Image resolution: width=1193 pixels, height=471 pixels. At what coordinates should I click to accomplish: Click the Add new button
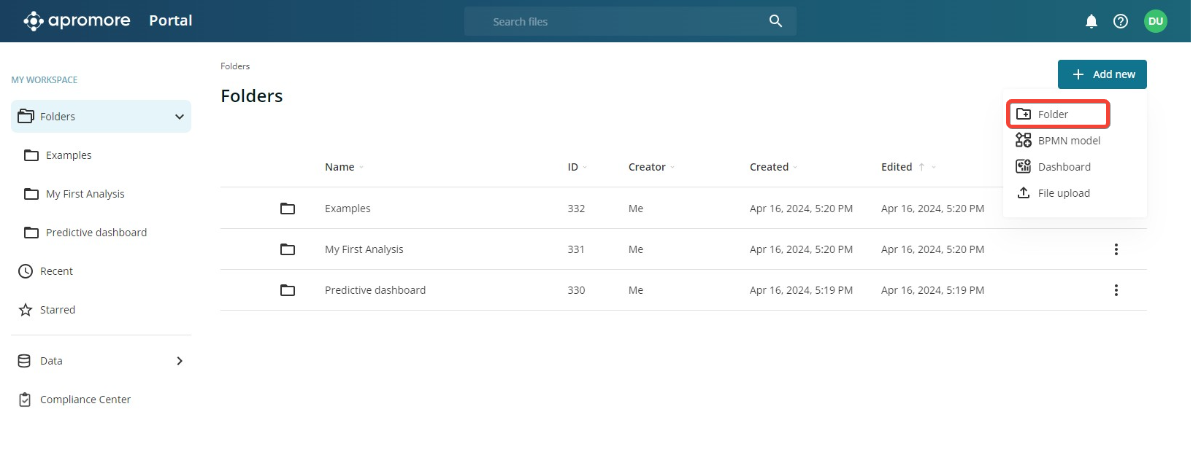[1102, 74]
